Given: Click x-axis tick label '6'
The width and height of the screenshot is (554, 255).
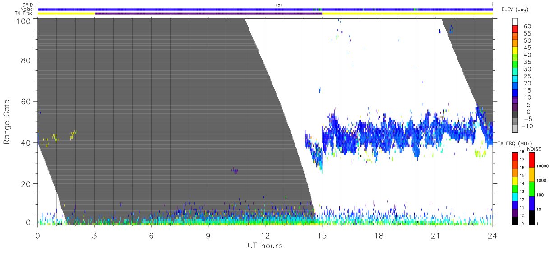Looking at the screenshot, I should [151, 235].
